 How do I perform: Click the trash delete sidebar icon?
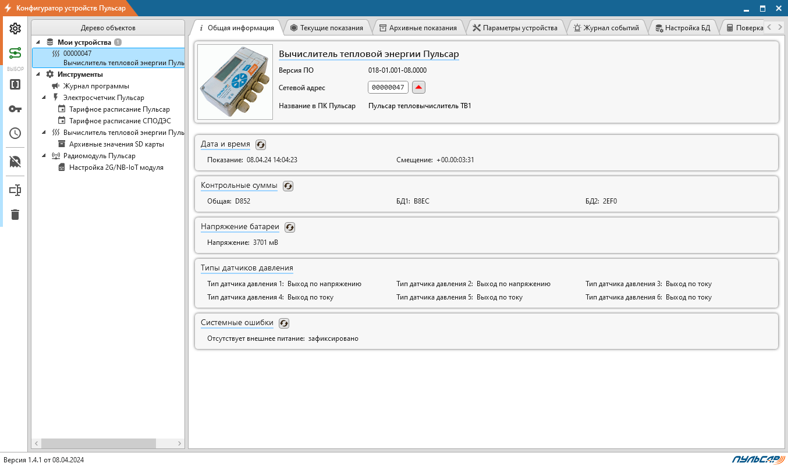[15, 215]
